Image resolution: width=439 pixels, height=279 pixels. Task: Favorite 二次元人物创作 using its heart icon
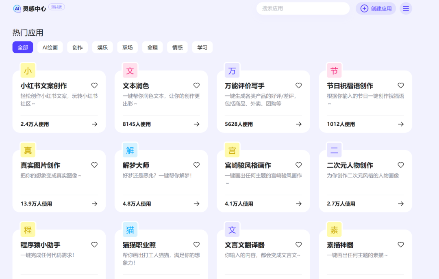pos(400,165)
